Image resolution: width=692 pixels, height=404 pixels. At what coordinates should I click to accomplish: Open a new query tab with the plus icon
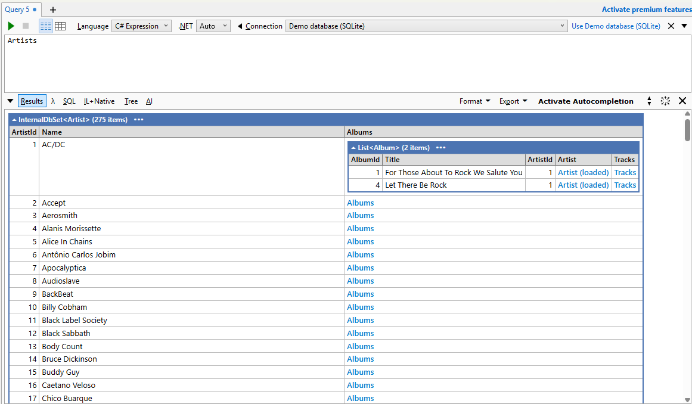click(53, 10)
